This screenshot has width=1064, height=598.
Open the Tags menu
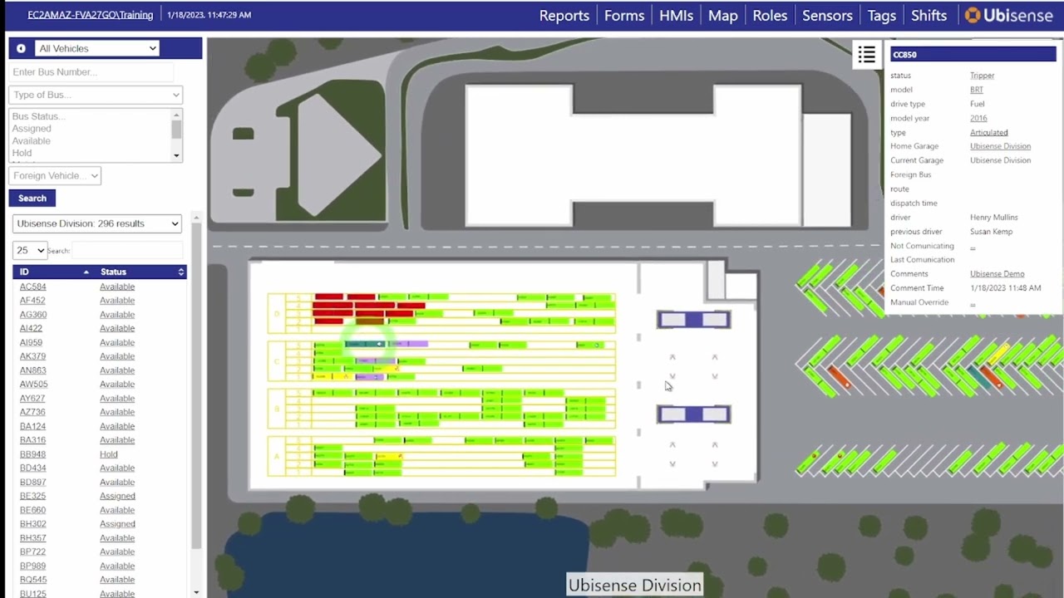click(x=882, y=16)
